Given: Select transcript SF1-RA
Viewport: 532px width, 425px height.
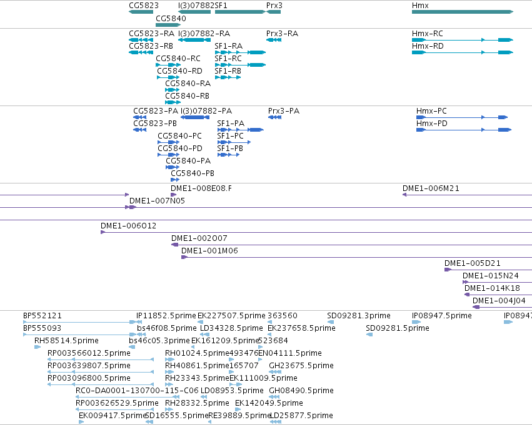Looking at the screenshot, I should click(x=240, y=52).
